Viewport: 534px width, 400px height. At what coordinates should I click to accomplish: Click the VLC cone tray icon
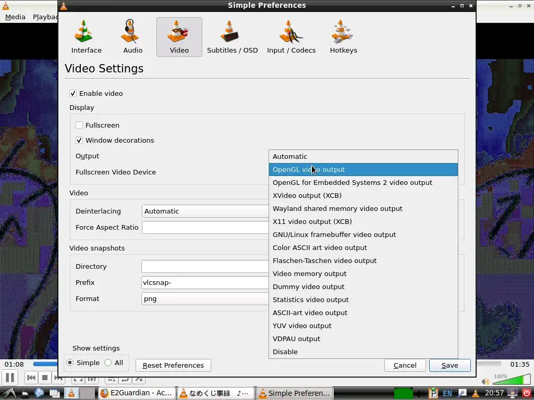pyautogui.click(x=476, y=394)
